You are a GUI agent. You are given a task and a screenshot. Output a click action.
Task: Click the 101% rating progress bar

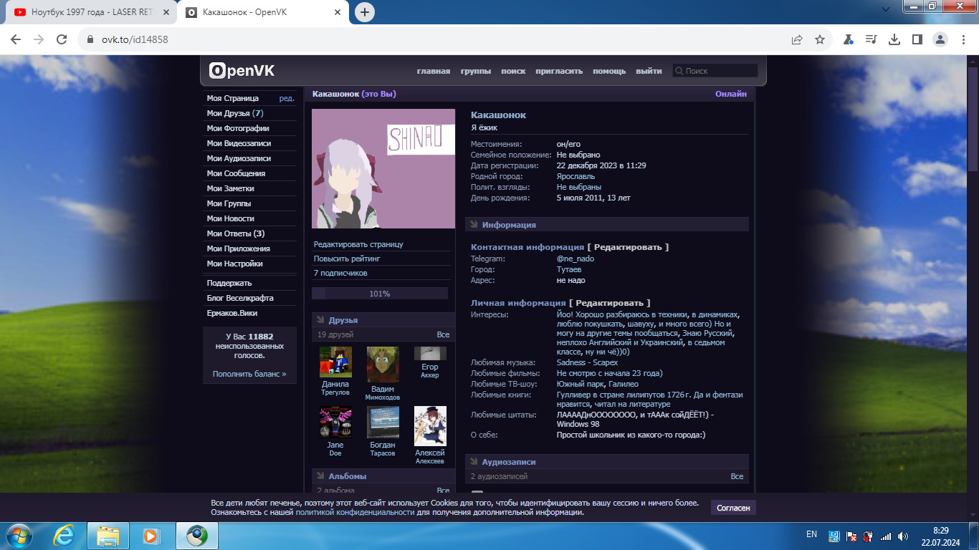pos(379,294)
